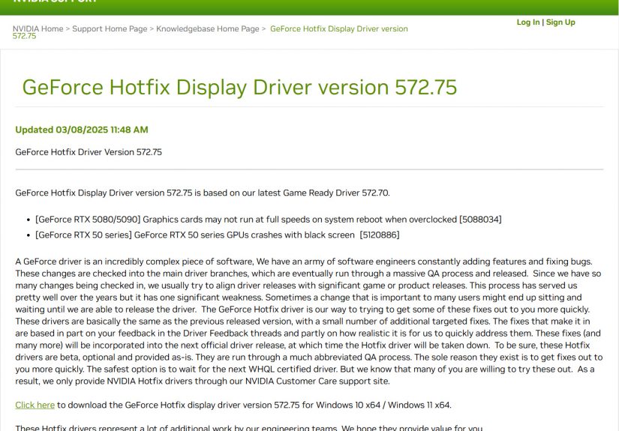Image resolution: width=619 pixels, height=431 pixels.
Task: Click the paragraph line starting 'A GeForce driver is'
Action: click(x=304, y=262)
